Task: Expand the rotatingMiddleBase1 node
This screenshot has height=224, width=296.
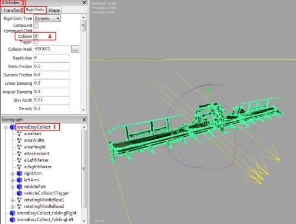Action: point(12,200)
